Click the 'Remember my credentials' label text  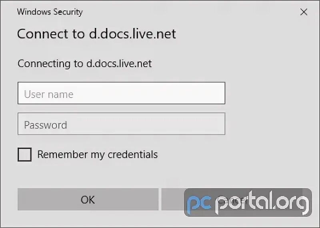[98, 155]
